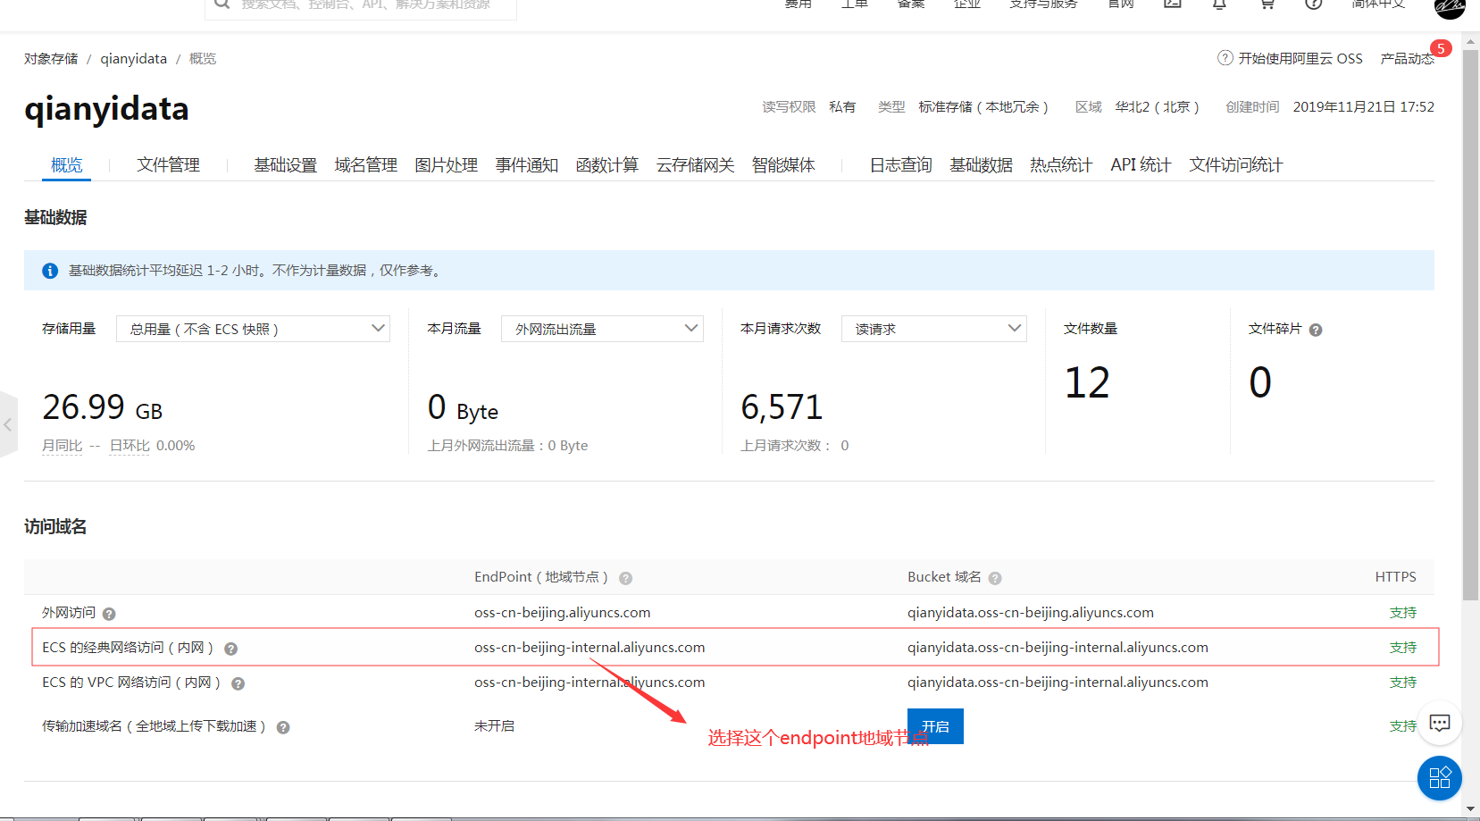This screenshot has height=821, width=1480.
Task: Open the 本月流量 dropdown showing 外网流出流量
Action: [x=602, y=329]
